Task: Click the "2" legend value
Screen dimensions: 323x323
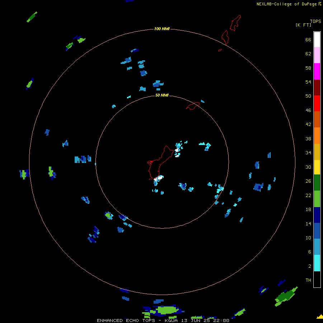Action: (x=309, y=266)
